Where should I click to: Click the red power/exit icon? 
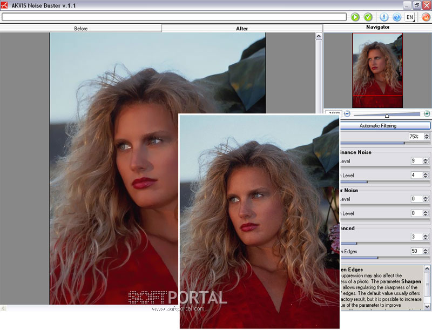tap(426, 17)
